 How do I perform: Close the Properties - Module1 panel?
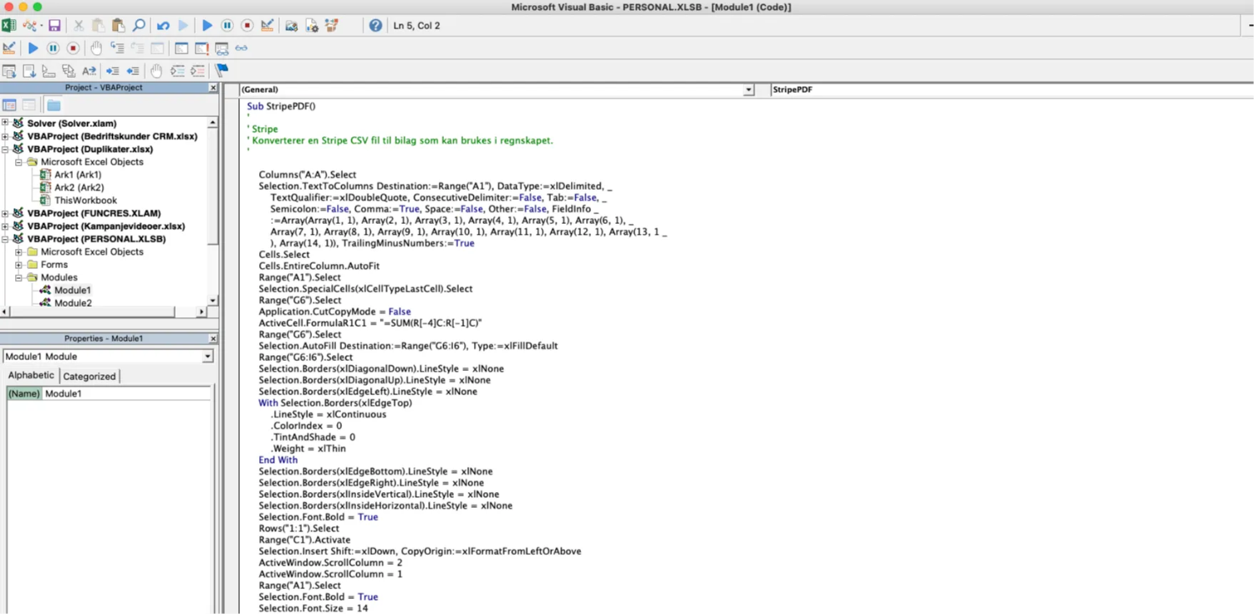point(213,338)
